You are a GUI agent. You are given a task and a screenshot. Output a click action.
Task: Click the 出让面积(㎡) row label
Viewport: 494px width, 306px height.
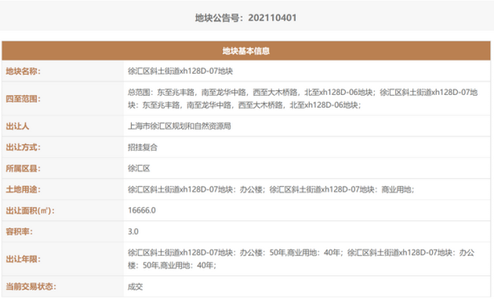click(x=30, y=210)
